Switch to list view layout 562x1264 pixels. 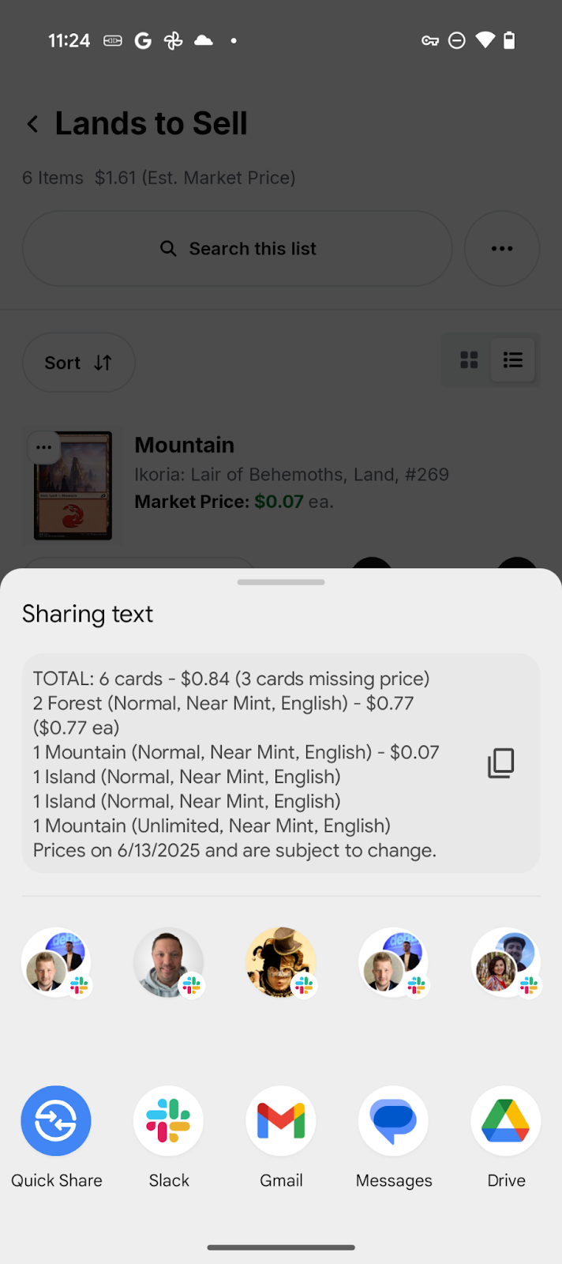[513, 360]
